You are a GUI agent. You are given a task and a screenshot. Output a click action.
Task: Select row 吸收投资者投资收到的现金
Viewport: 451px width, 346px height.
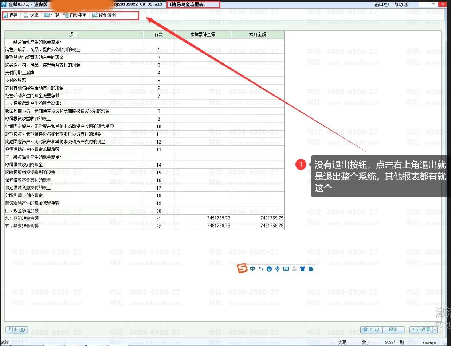tap(144, 172)
